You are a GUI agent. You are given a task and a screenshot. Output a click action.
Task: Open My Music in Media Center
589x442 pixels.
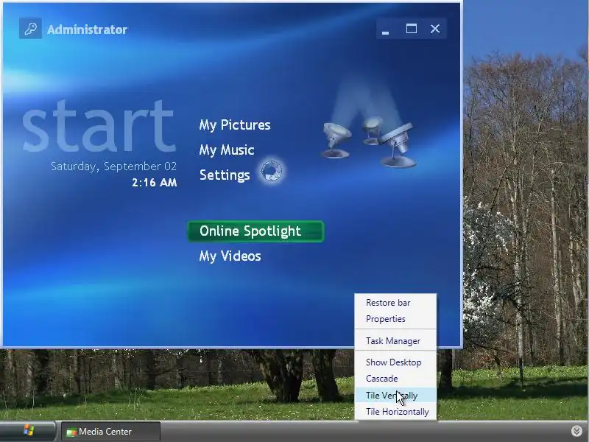(x=227, y=150)
